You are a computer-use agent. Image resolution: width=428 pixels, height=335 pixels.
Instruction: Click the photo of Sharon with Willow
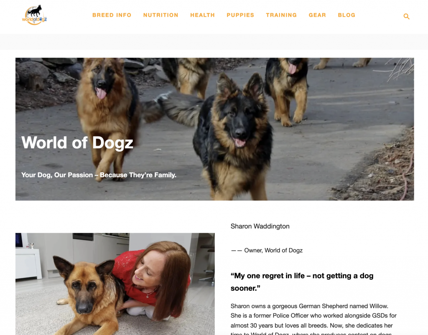pos(115,284)
